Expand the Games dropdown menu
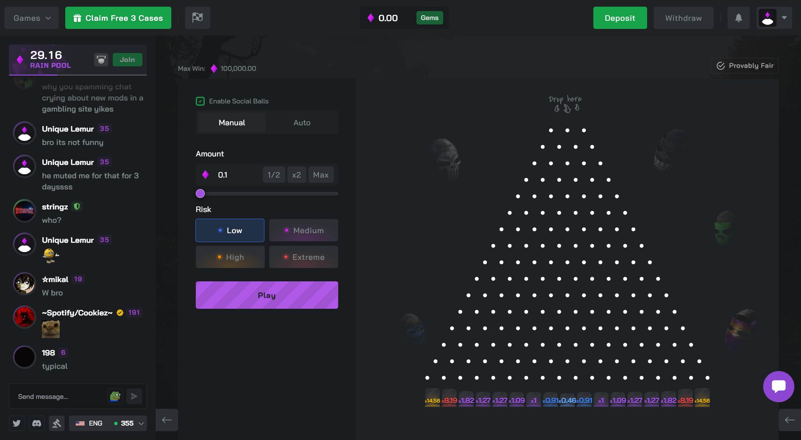Screen dimensions: 801x440 pos(32,18)
